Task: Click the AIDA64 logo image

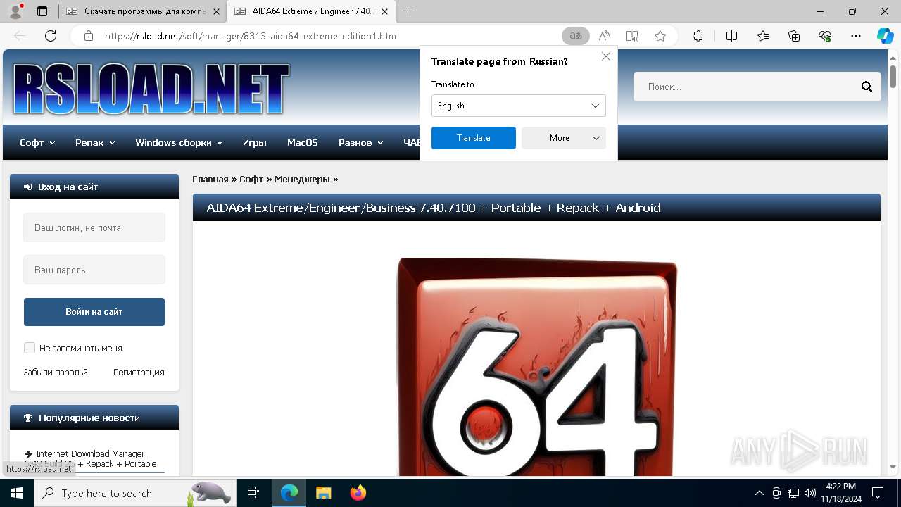Action: pos(537,366)
